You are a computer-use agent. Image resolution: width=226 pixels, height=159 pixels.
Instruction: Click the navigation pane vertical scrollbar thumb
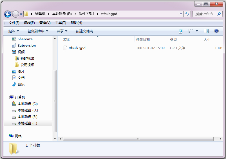pos(55,101)
